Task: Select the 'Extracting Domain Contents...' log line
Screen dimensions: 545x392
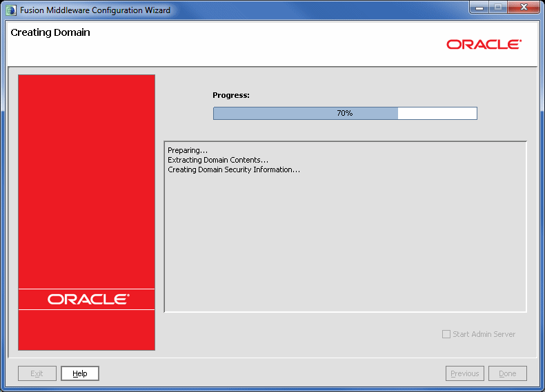Action: pyautogui.click(x=218, y=160)
